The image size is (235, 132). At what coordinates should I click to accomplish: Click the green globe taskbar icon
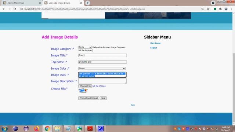pos(79,129)
